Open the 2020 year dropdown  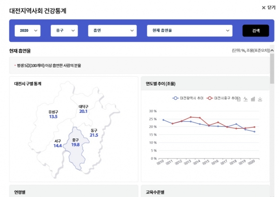click(27, 30)
